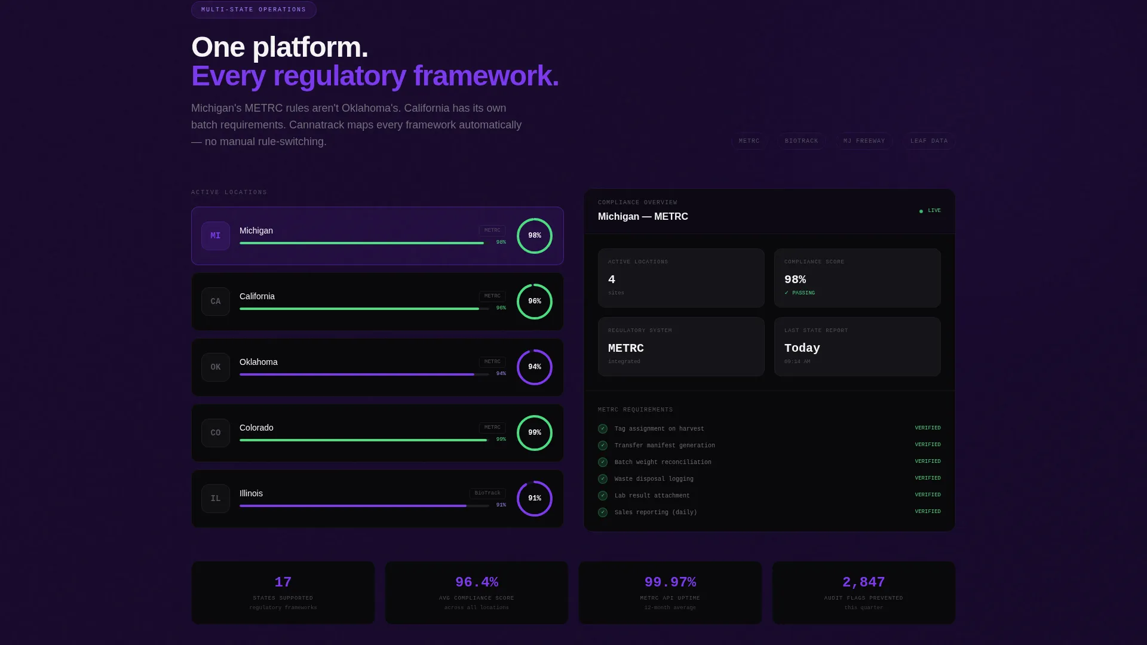Image resolution: width=1147 pixels, height=645 pixels.
Task: Click the 2,847 Audit Flags Prevented card
Action: point(864,592)
